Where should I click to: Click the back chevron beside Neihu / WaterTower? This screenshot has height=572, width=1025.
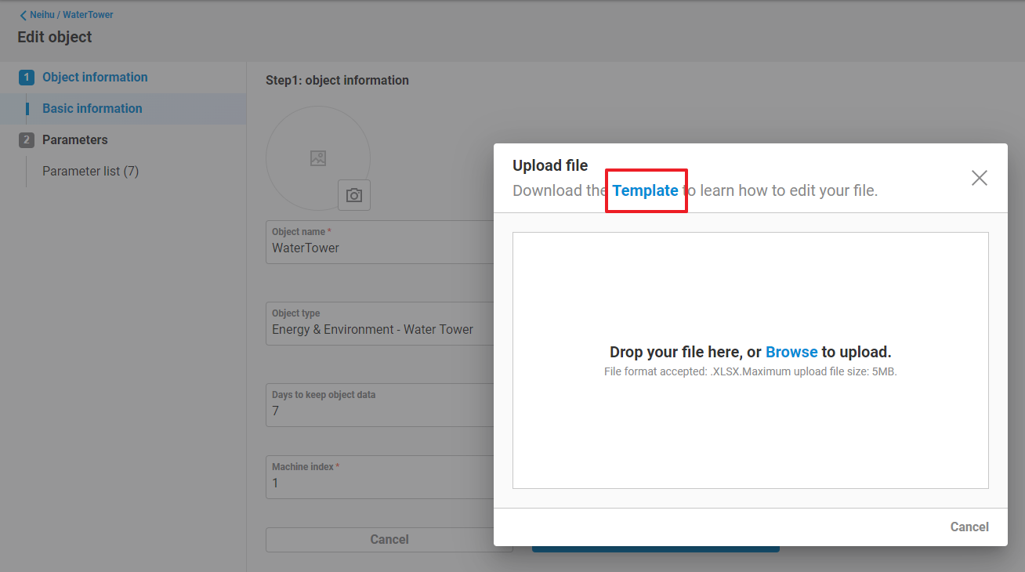point(23,15)
